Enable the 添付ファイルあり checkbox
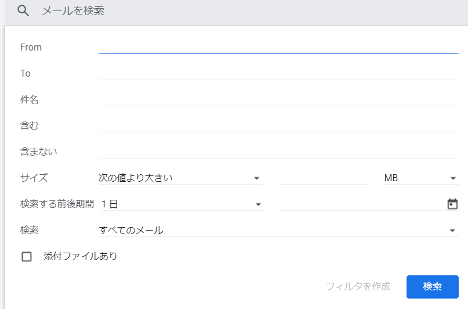Image resolution: width=468 pixels, height=309 pixels. (x=27, y=256)
